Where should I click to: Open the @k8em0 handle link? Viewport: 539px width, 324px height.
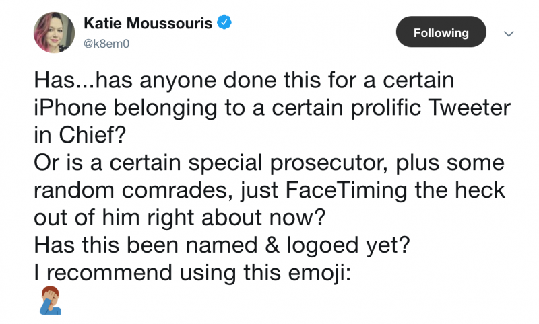[x=103, y=42]
